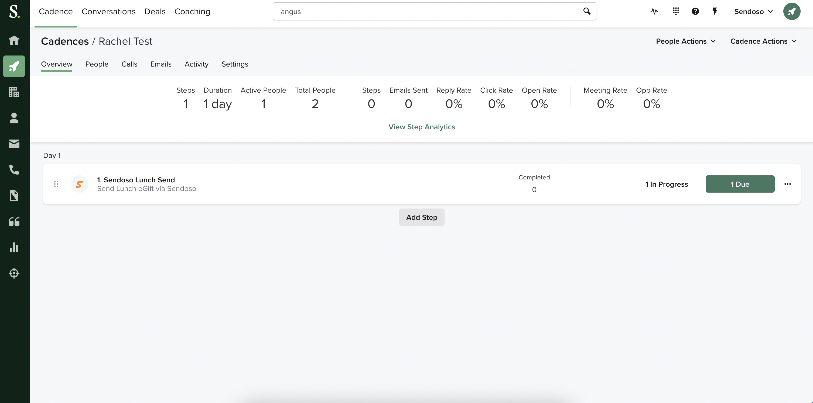Open the Conversations top menu
813x403 pixels.
click(x=108, y=12)
